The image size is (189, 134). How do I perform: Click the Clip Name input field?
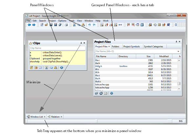coord(57,48)
